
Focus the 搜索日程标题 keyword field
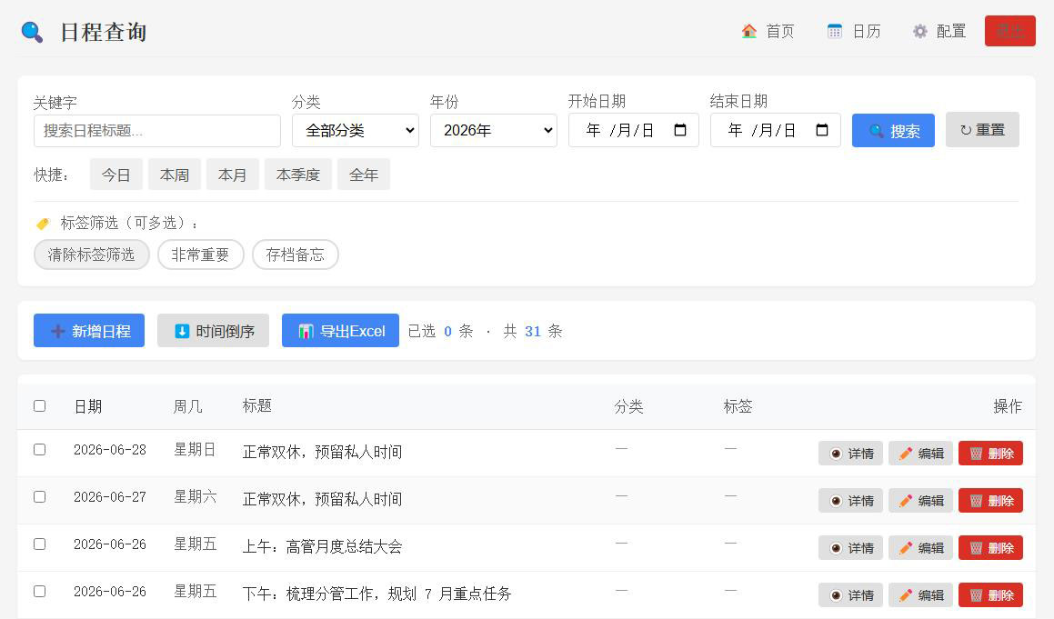pyautogui.click(x=156, y=130)
